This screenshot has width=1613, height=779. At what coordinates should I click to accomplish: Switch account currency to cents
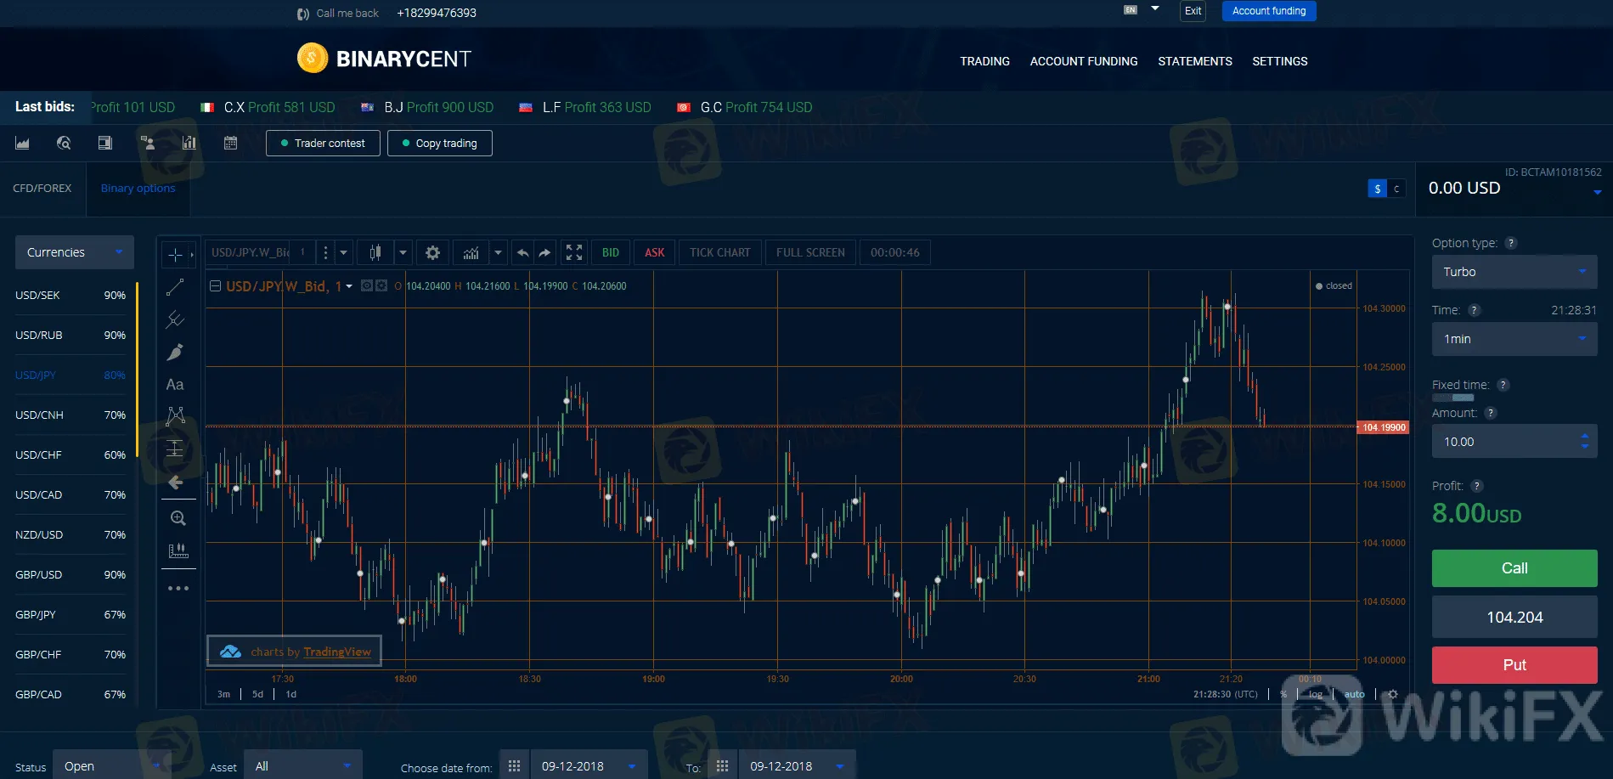[1396, 189]
